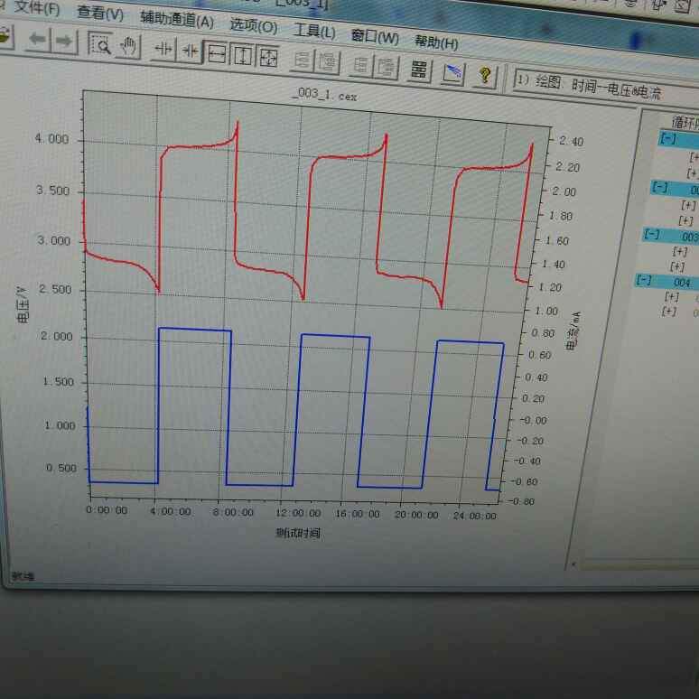Screen dimensions: 699x699
Task: Click the 12:00:00 time axis tick
Action: (298, 513)
